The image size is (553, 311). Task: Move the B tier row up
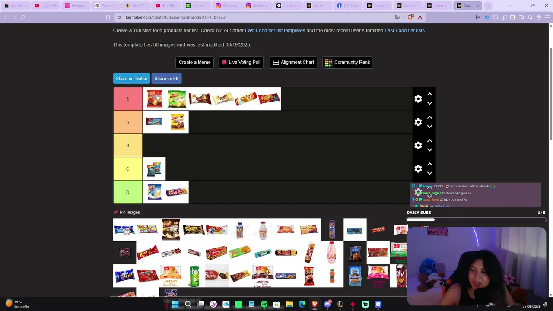(429, 141)
